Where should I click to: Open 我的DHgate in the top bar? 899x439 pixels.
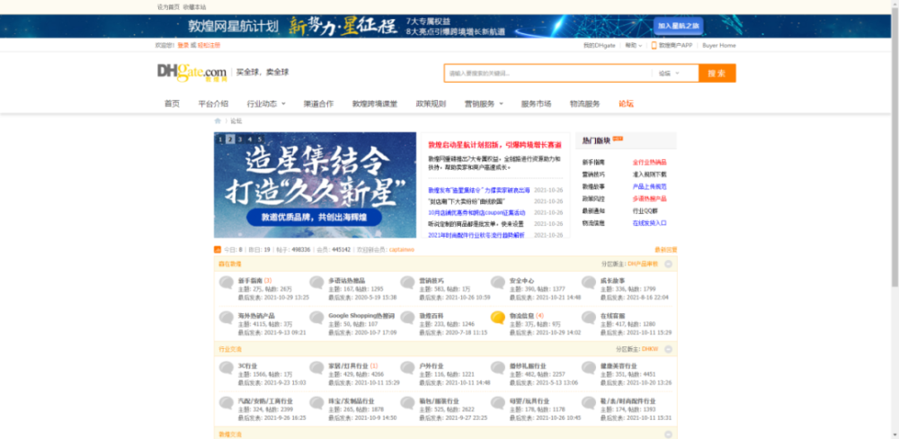coord(599,45)
